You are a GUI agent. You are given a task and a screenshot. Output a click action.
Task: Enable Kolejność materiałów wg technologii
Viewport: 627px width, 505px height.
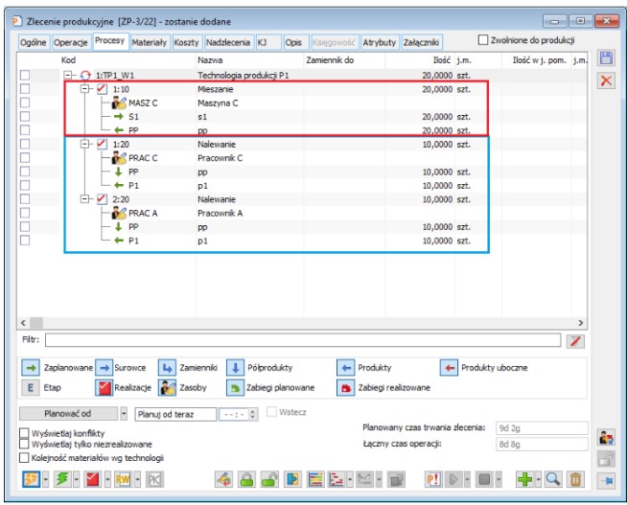pos(24,457)
